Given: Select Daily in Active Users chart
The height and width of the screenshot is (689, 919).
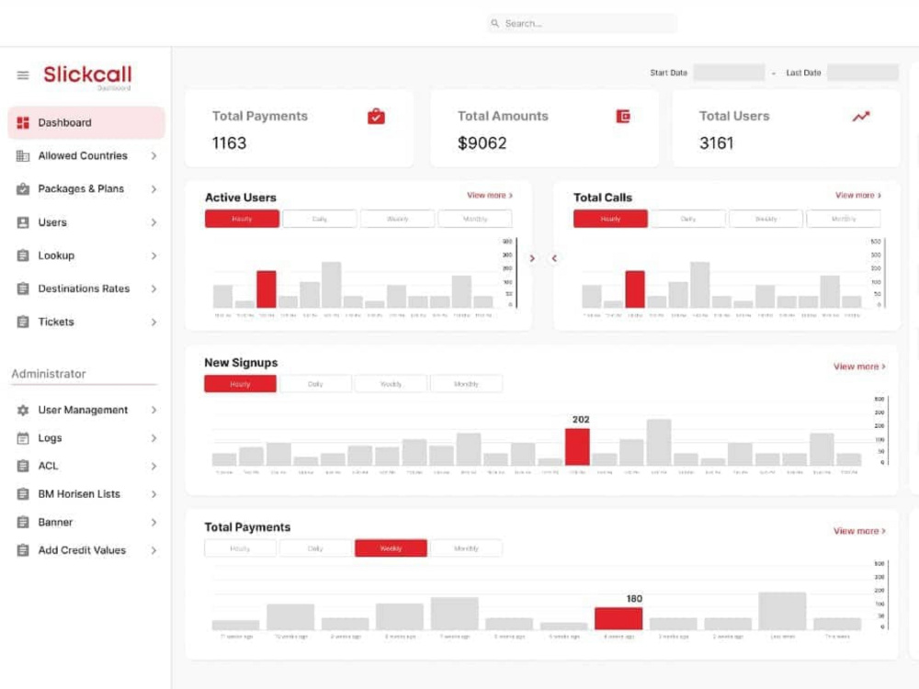Looking at the screenshot, I should pyautogui.click(x=320, y=219).
